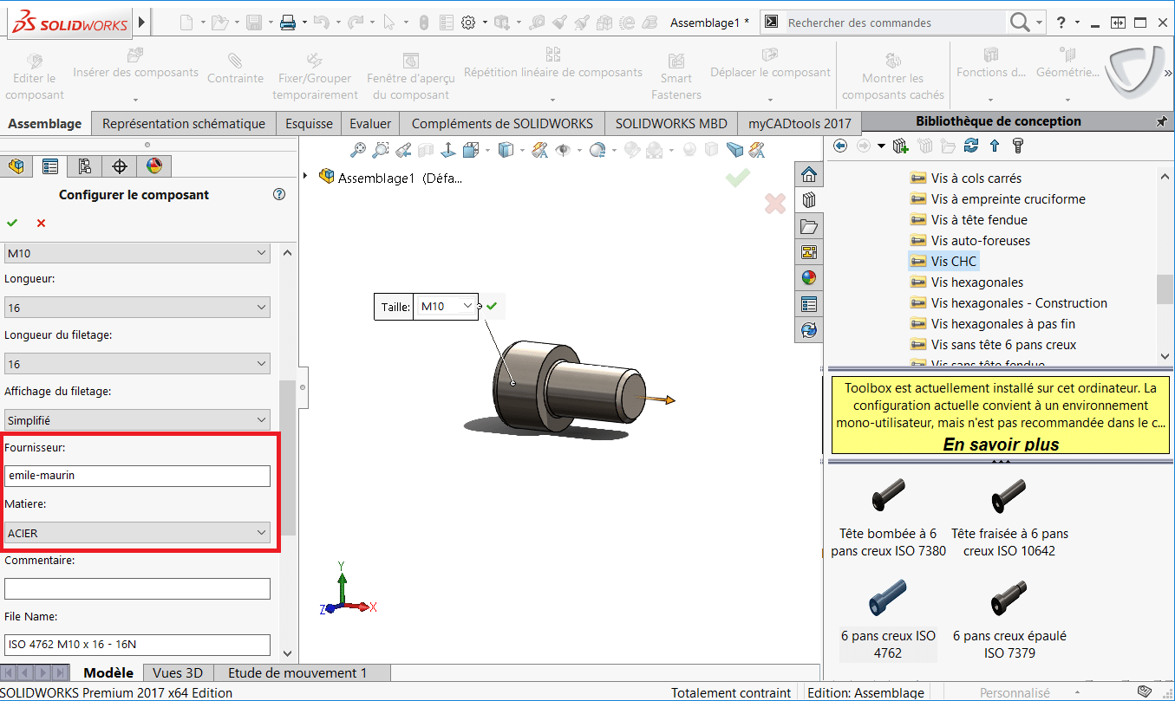Click the faded green confirm check in viewport
Screen dimensions: 1175x701
pos(738,178)
